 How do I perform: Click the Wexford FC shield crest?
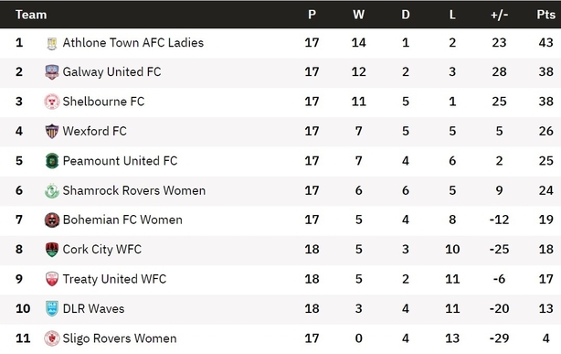[52, 131]
